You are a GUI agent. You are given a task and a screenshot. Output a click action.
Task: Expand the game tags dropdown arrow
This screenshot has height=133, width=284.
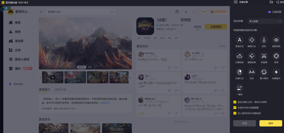click(x=182, y=38)
